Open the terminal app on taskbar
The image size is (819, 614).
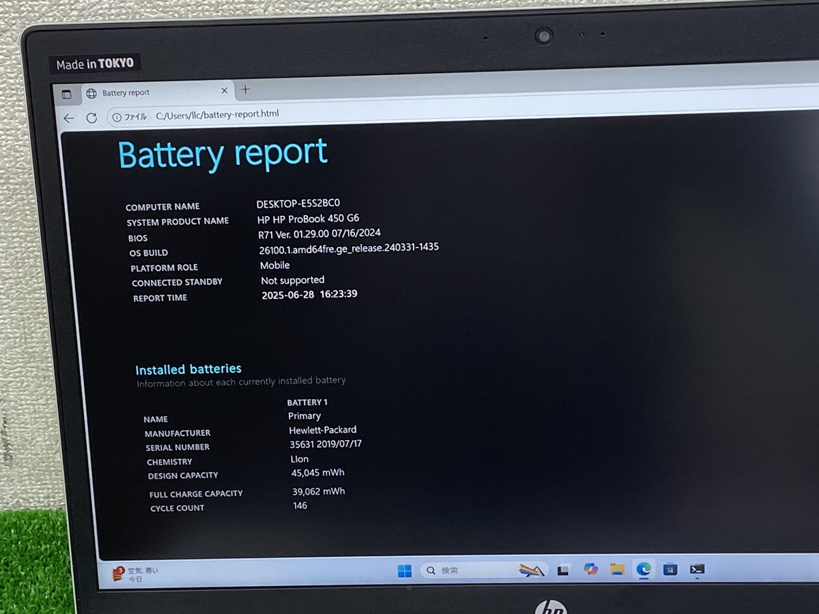pos(696,568)
